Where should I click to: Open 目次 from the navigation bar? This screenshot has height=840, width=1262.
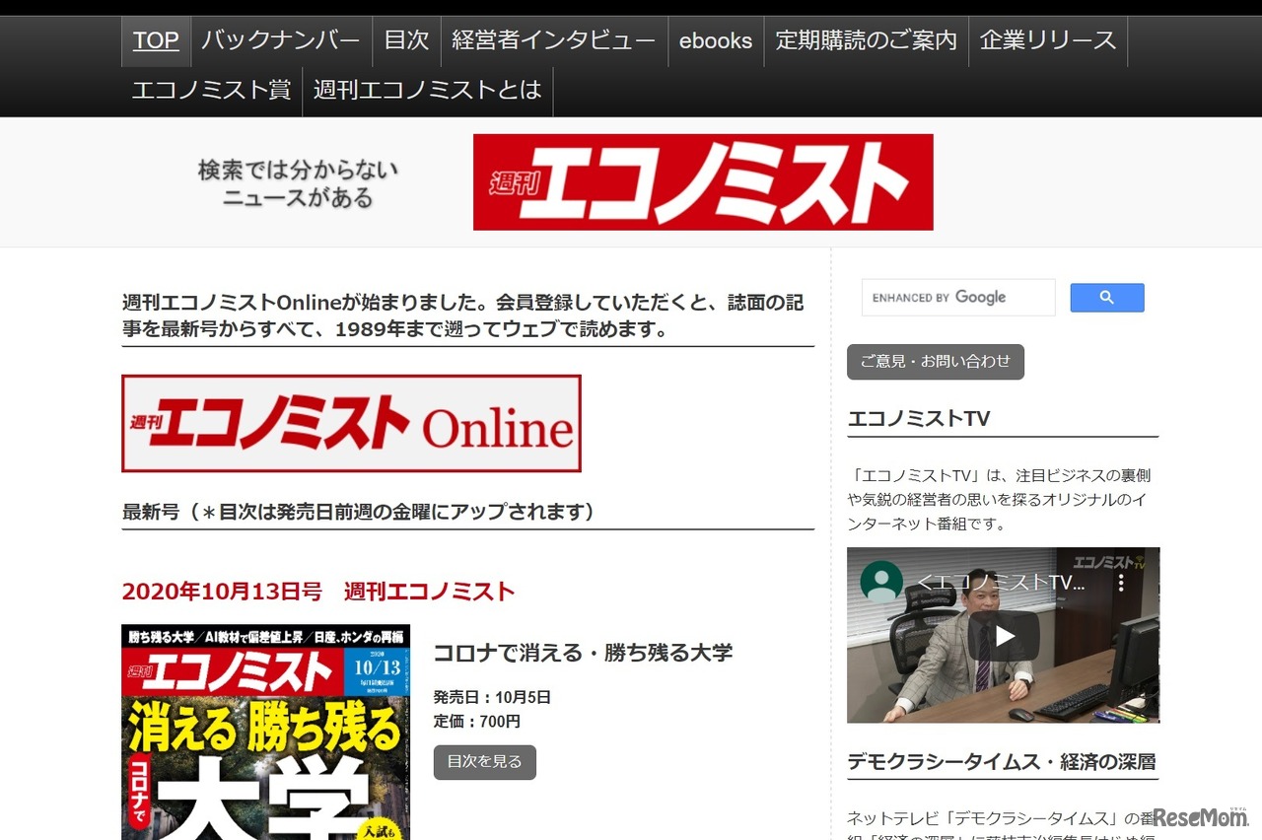coord(407,40)
